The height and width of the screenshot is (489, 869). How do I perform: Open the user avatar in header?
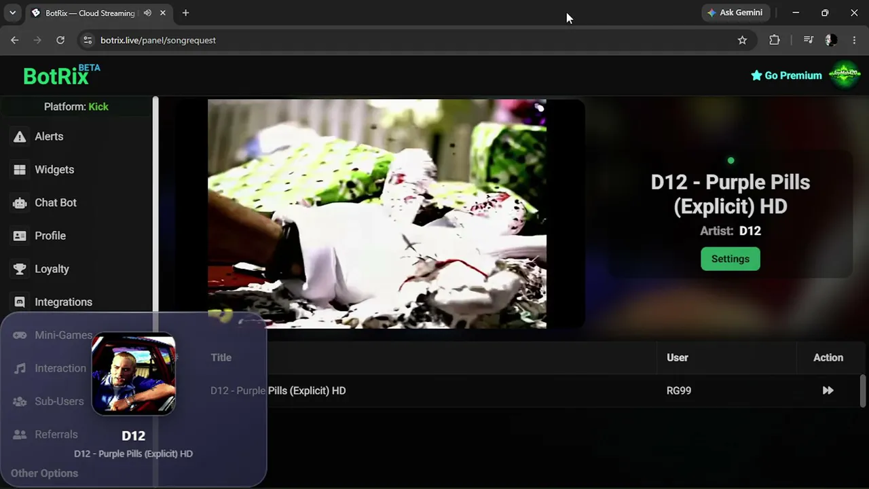tap(845, 75)
